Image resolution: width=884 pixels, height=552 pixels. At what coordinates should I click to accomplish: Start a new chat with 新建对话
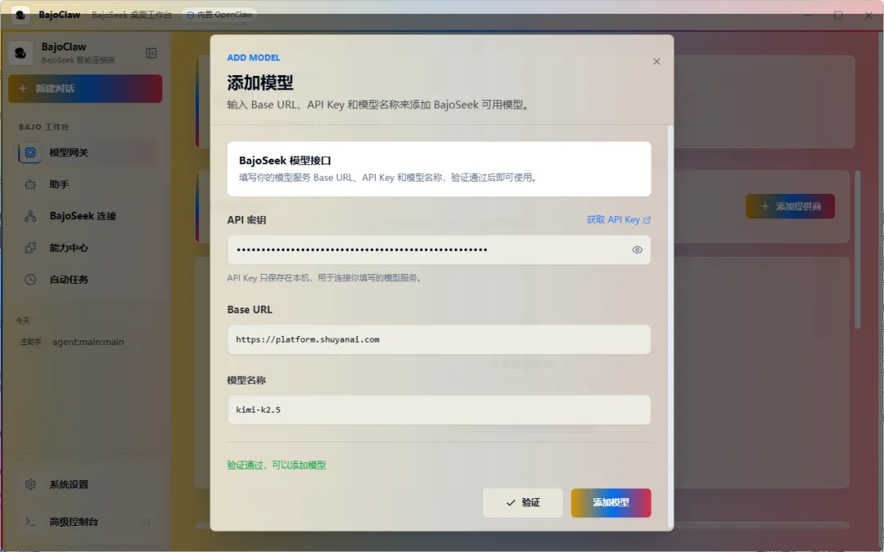[x=85, y=88]
